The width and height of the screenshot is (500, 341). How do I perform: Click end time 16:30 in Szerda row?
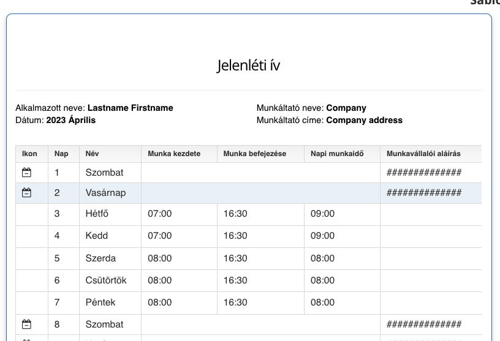point(235,258)
